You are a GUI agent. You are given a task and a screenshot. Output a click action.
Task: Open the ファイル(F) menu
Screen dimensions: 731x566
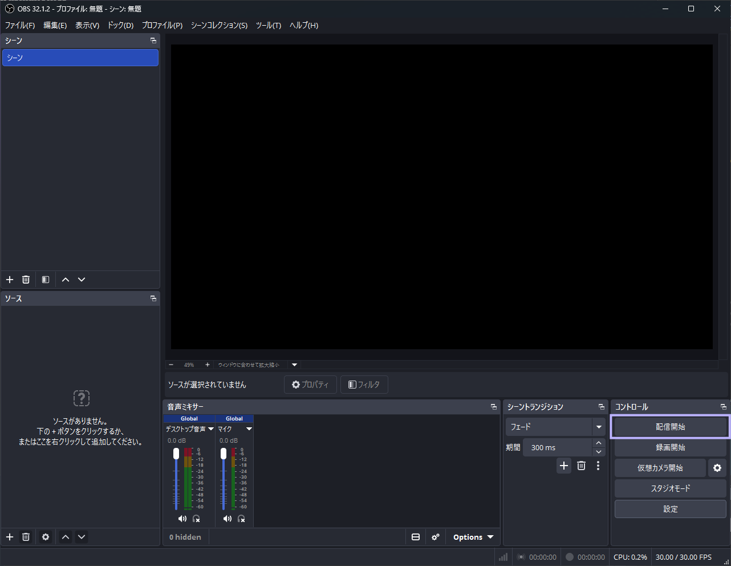(x=20, y=25)
